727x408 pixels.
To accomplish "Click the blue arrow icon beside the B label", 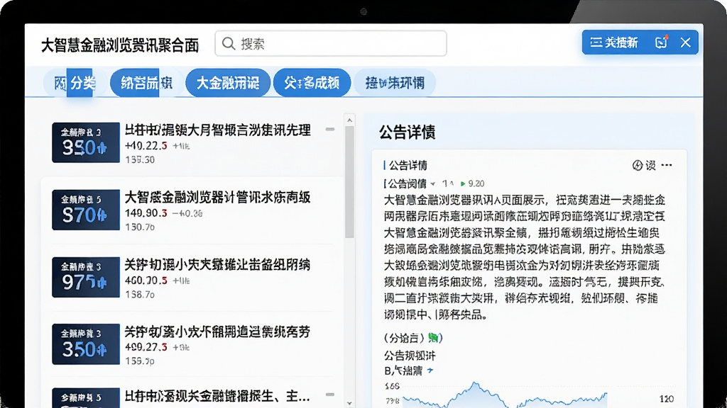I will point(430,370).
